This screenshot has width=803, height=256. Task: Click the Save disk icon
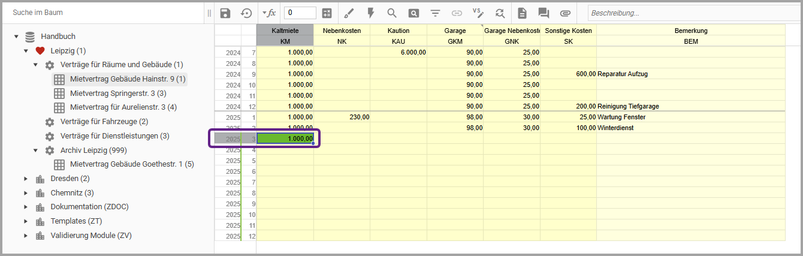pos(225,13)
